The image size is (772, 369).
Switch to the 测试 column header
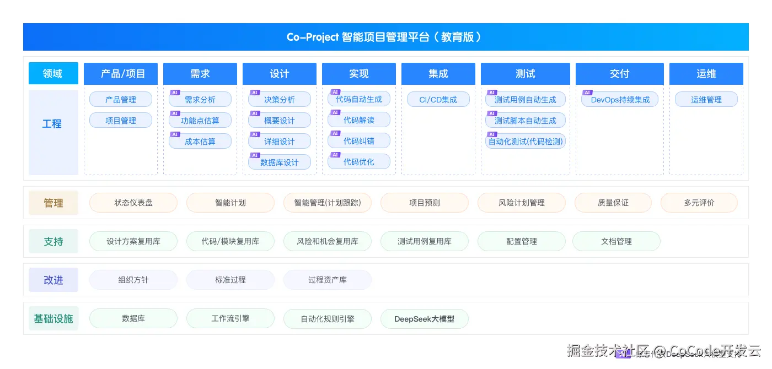tap(525, 73)
